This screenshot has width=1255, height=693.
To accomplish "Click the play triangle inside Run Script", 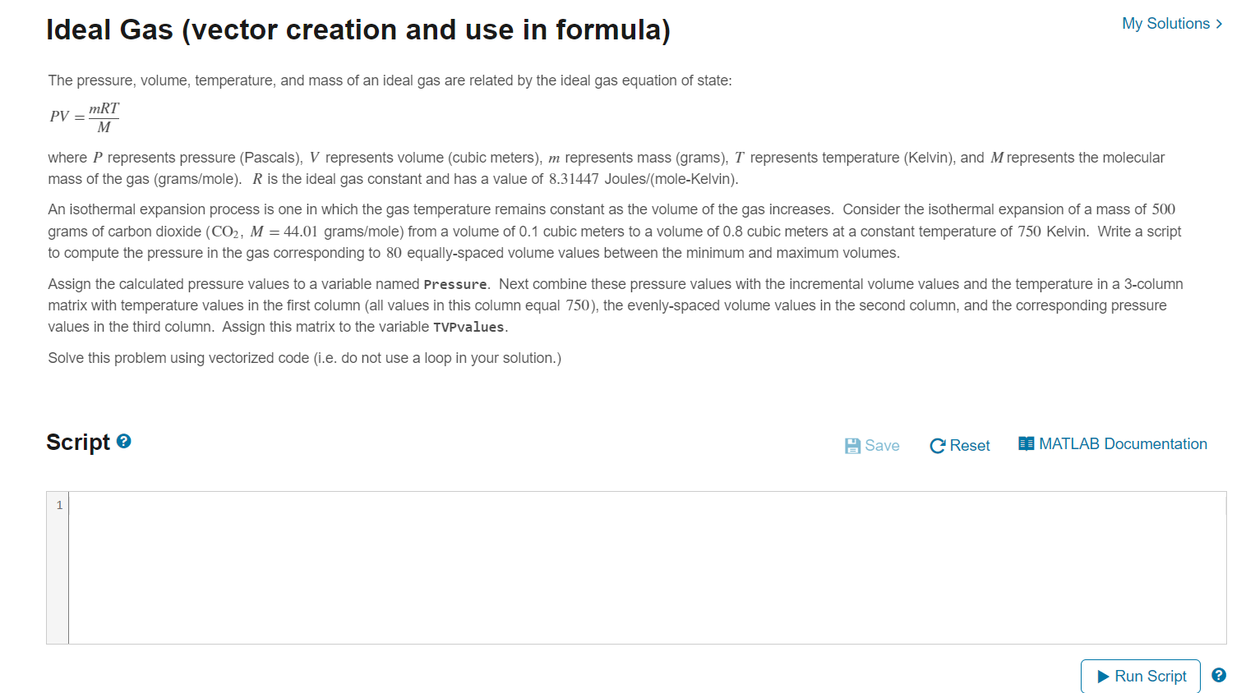I will click(x=1102, y=676).
